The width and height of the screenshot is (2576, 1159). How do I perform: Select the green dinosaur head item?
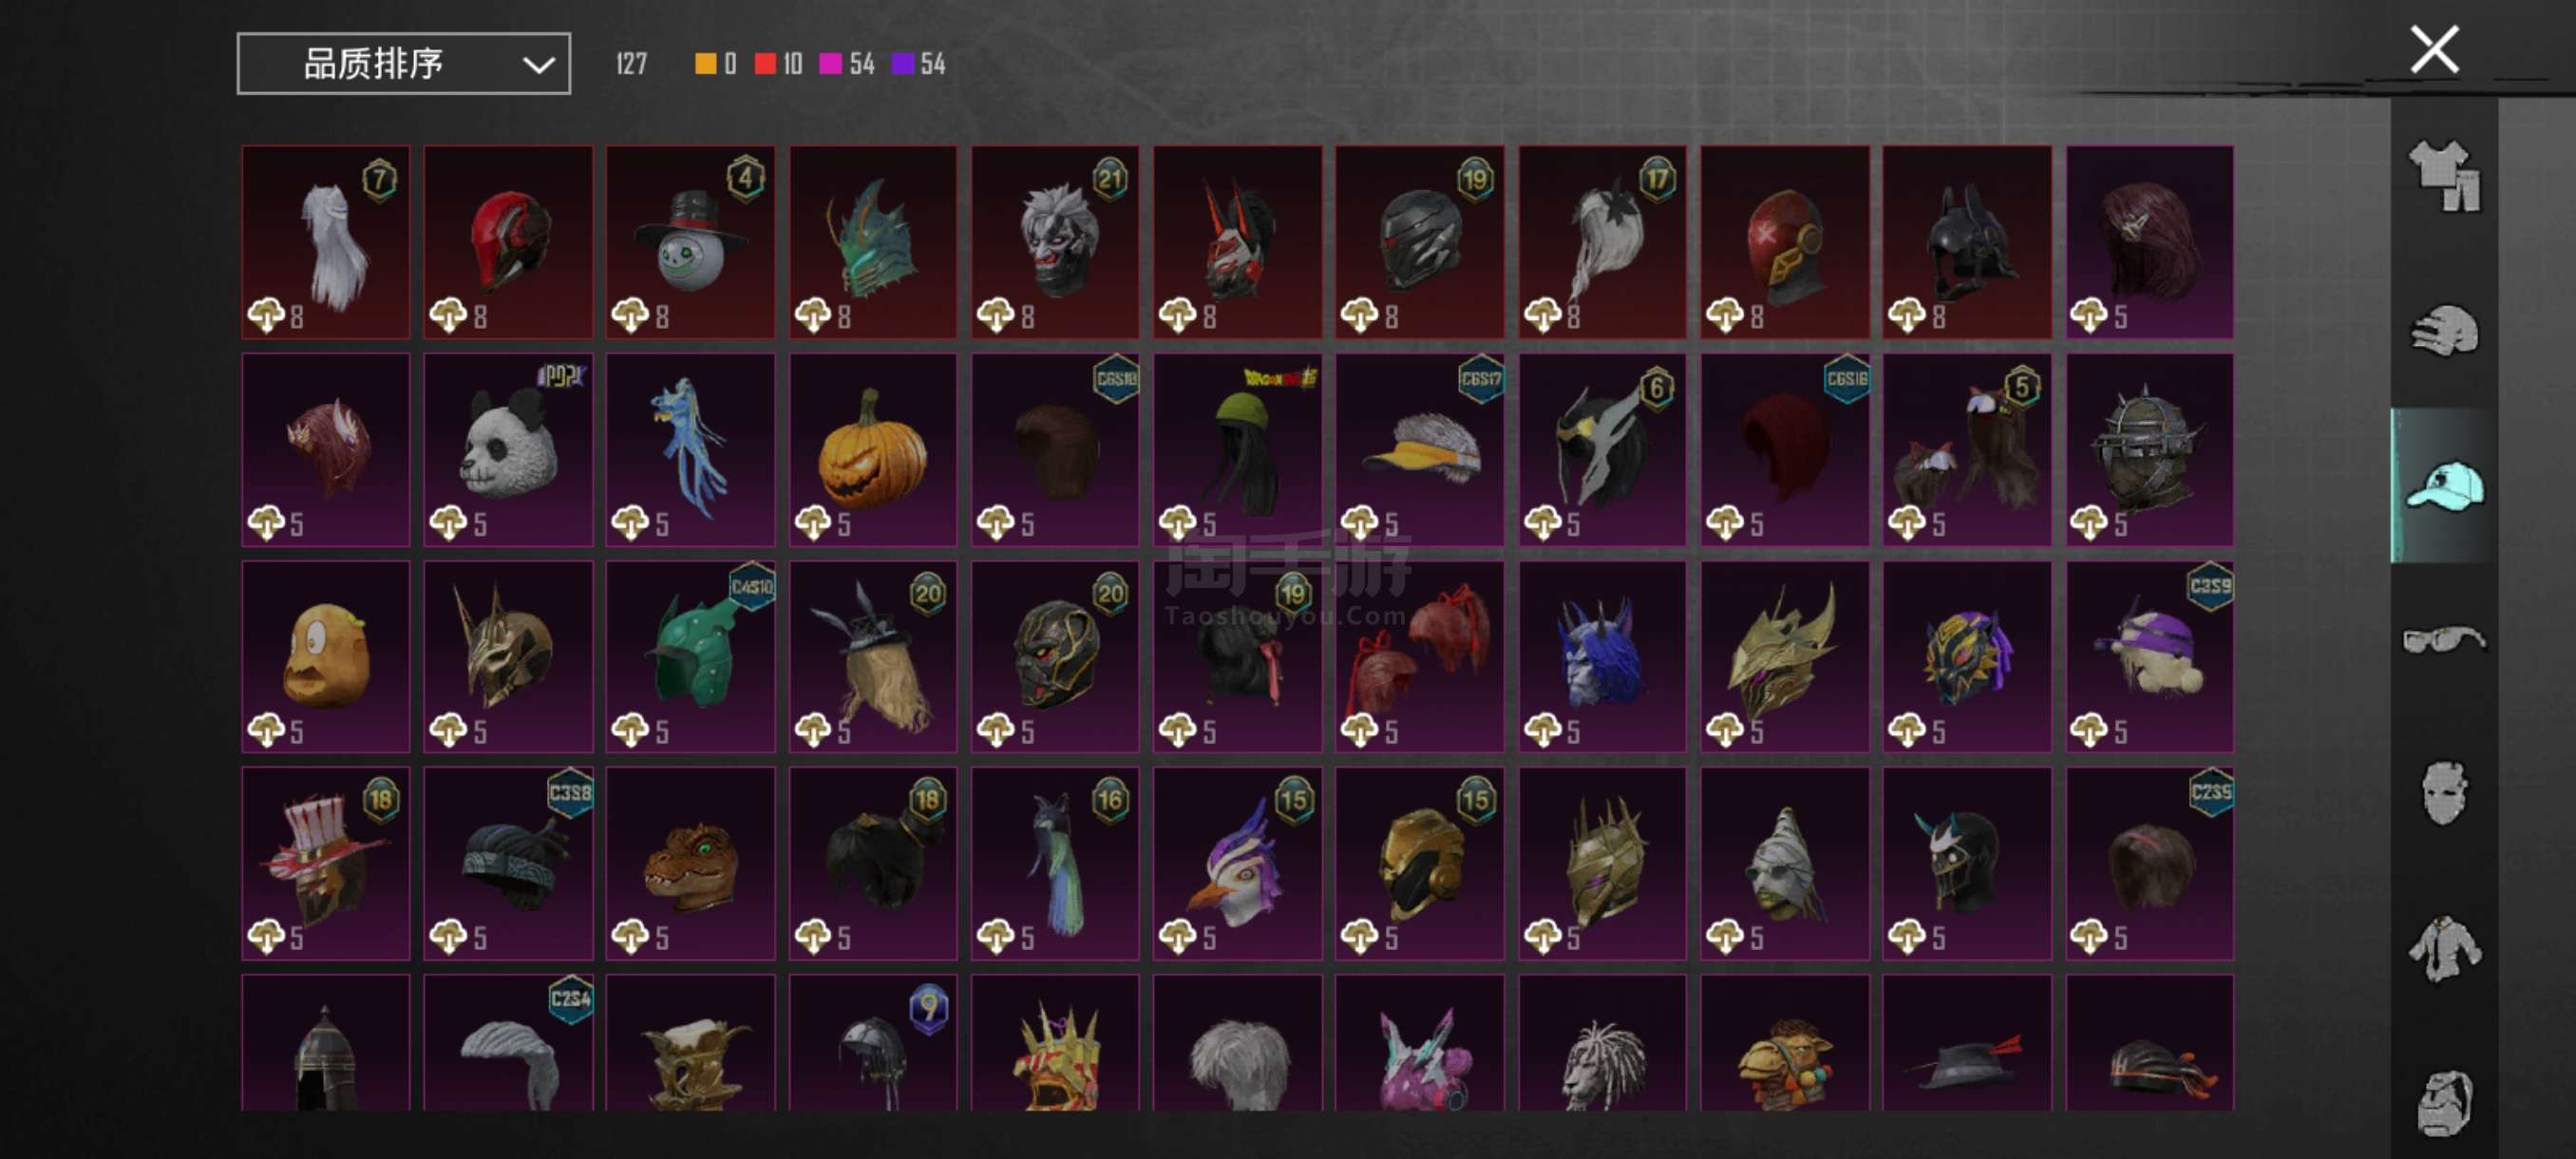tap(690, 863)
